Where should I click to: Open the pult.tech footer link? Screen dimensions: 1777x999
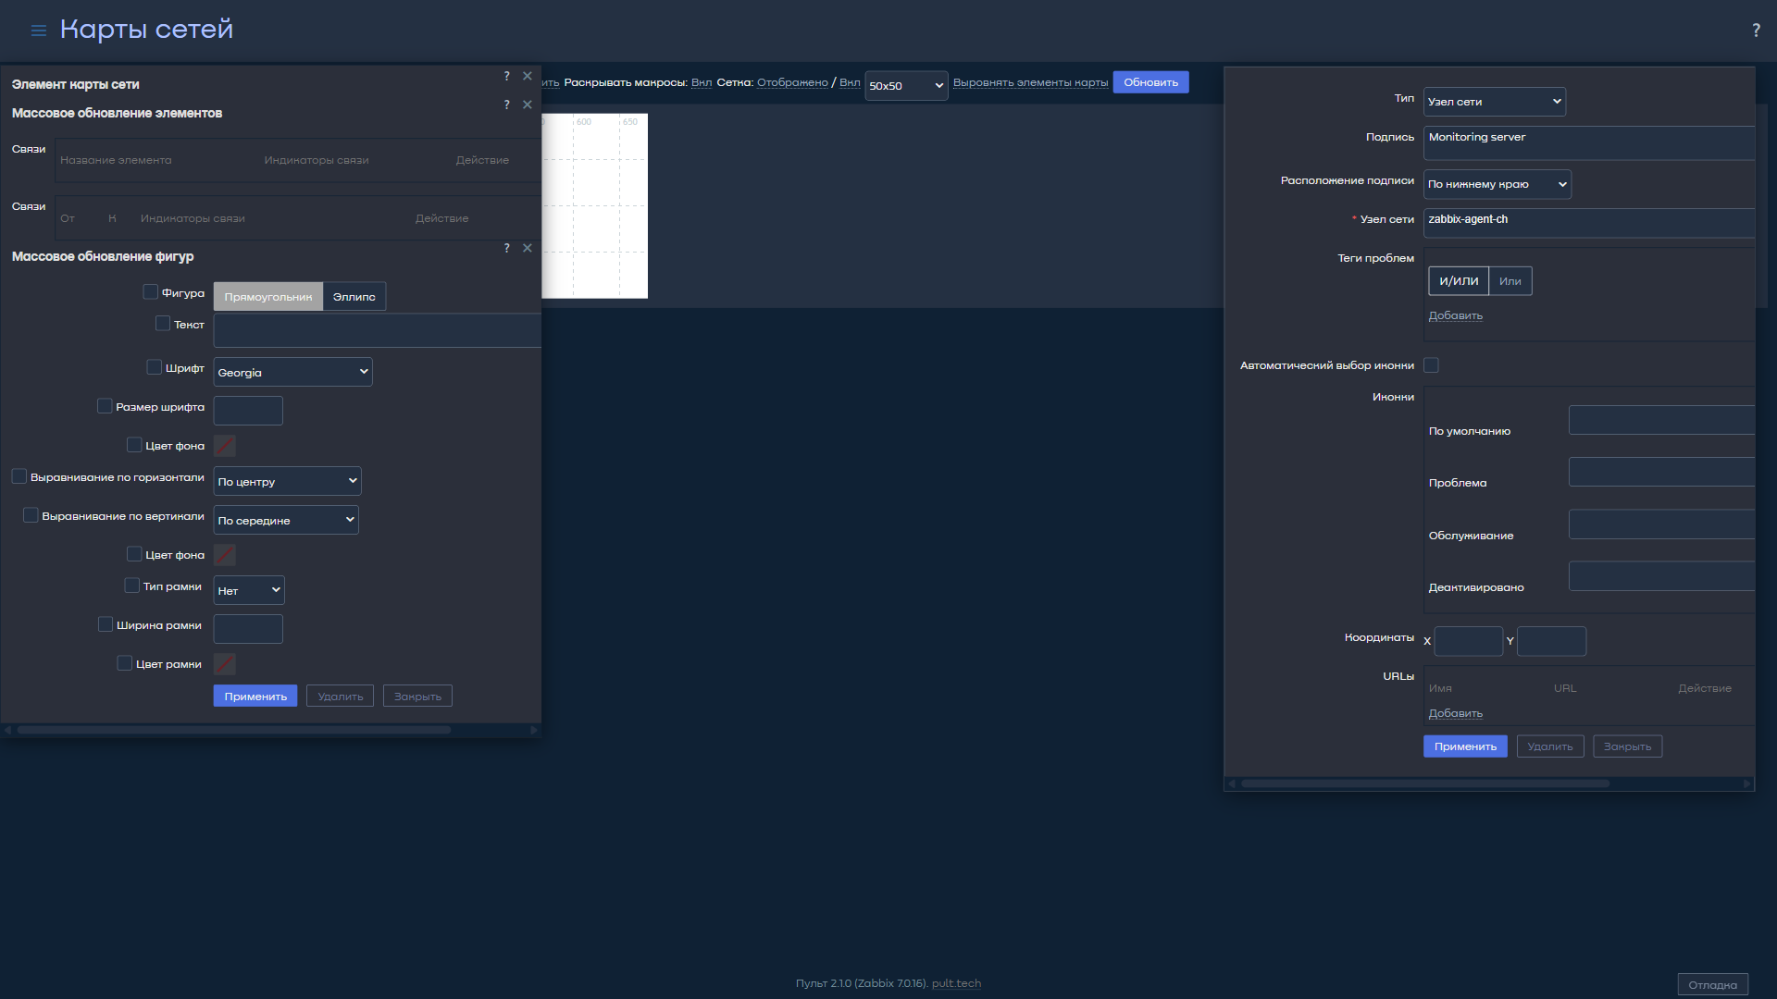(956, 983)
